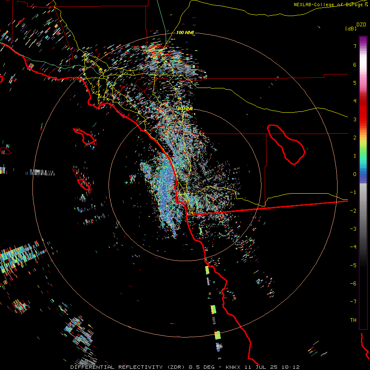Select the ZDR color scale bar

tap(363, 183)
